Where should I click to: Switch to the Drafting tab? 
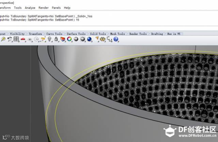coord(157,34)
